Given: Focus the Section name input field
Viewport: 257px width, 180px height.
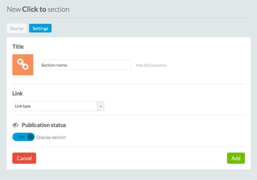Looking at the screenshot, I should (84, 65).
